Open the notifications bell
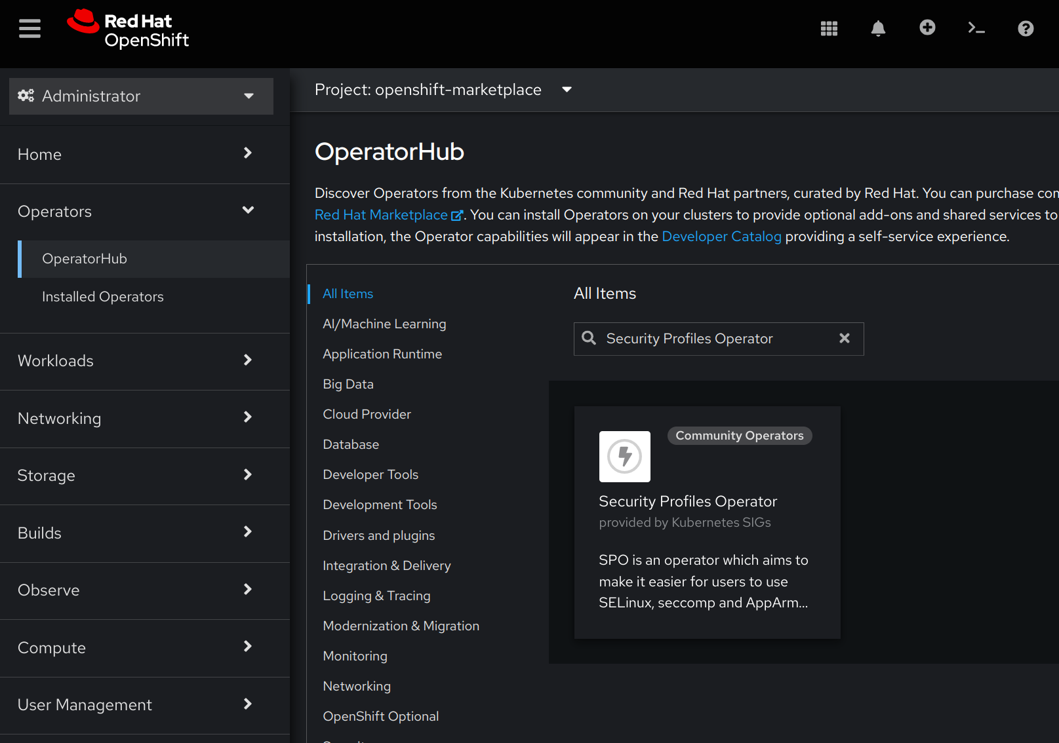1059x743 pixels. (x=878, y=28)
